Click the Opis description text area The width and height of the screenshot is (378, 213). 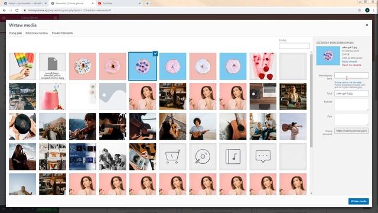pyautogui.click(x=351, y=120)
